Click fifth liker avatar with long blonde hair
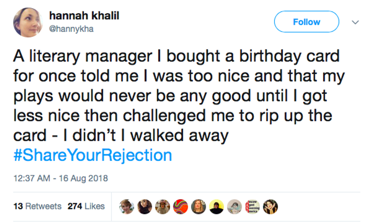The image size is (375, 224). [x=199, y=206]
